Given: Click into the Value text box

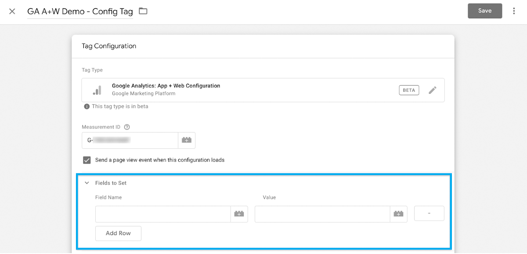Looking at the screenshot, I should pos(322,214).
